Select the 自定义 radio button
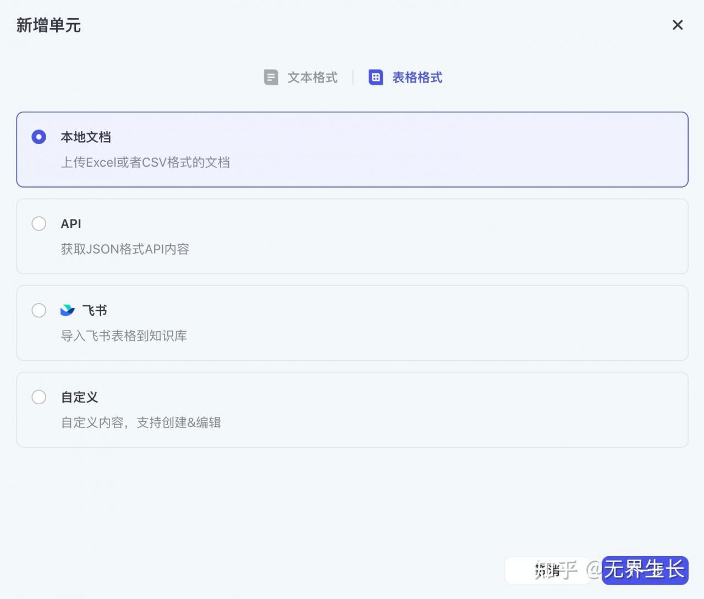The image size is (704, 599). pyautogui.click(x=39, y=397)
